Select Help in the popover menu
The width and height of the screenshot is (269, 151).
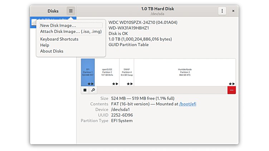click(45, 45)
